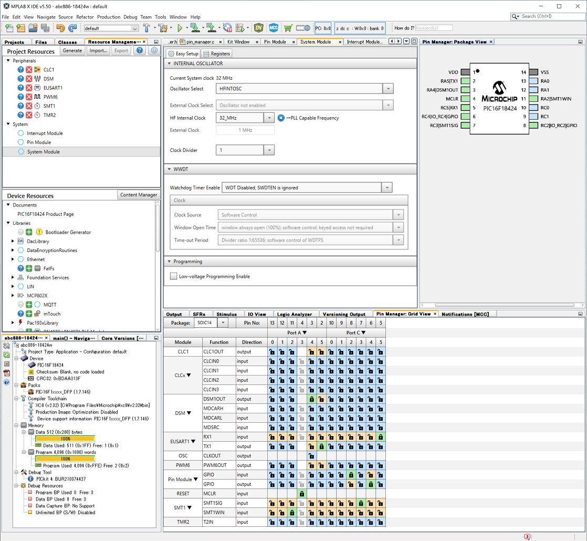Toggle CLC1OUT lock on Port A pin 0
Viewport: 587px width, 541px height.
(x=272, y=352)
